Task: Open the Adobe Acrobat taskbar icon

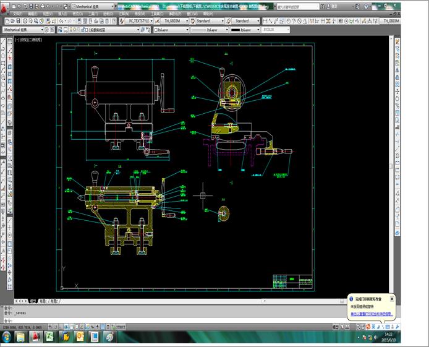Action: (x=35, y=337)
